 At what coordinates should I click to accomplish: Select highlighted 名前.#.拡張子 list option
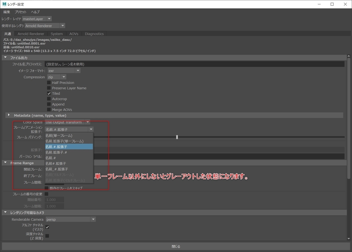click(69, 147)
